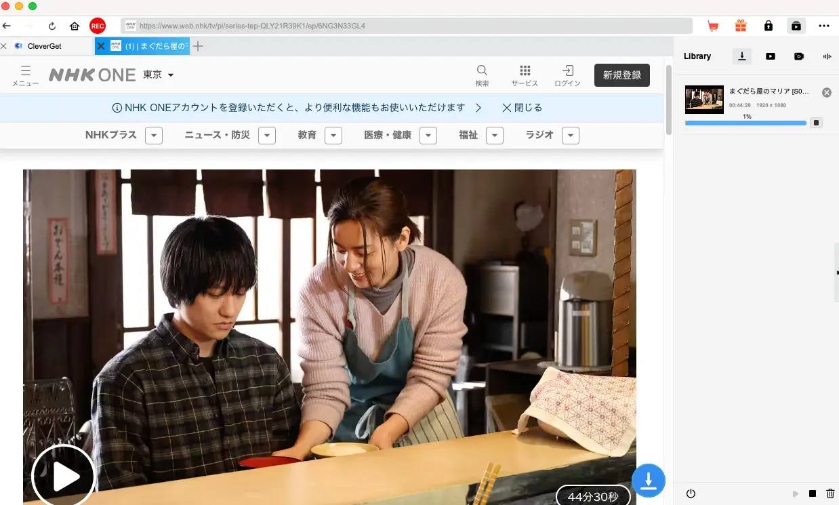
Task: Open the orange gift box icon
Action: click(x=740, y=26)
